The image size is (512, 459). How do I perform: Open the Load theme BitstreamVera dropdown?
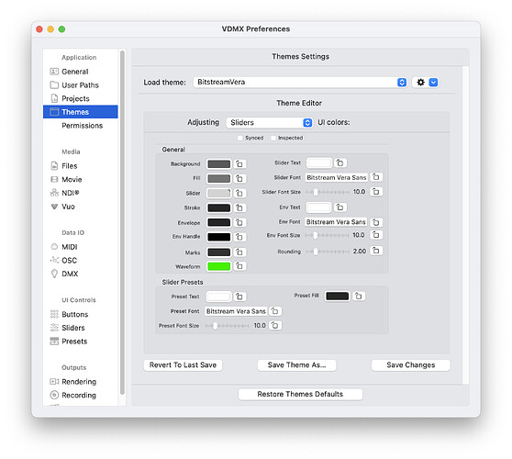(300, 83)
